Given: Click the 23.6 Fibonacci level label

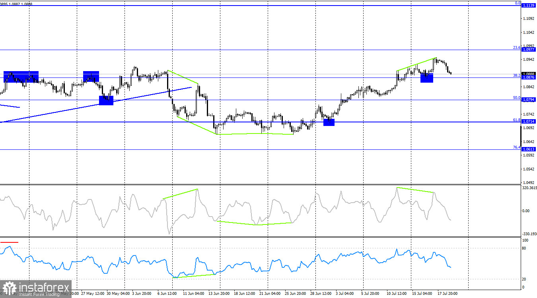Looking at the screenshot, I should coord(517,48).
